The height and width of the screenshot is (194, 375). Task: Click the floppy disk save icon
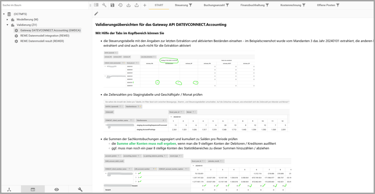coord(113,5)
